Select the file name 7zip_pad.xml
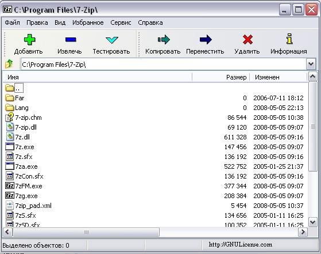The width and height of the screenshot is (321, 254). 33,206
